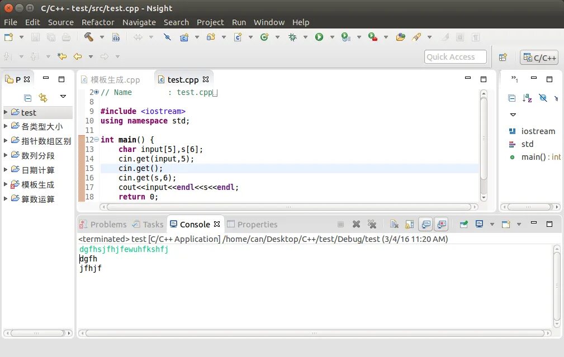Screen dimensions: 564x357
Task: Expand the 各类型大小 project node
Action: [6, 126]
